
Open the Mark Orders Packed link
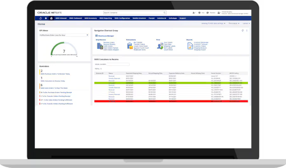point(111,48)
